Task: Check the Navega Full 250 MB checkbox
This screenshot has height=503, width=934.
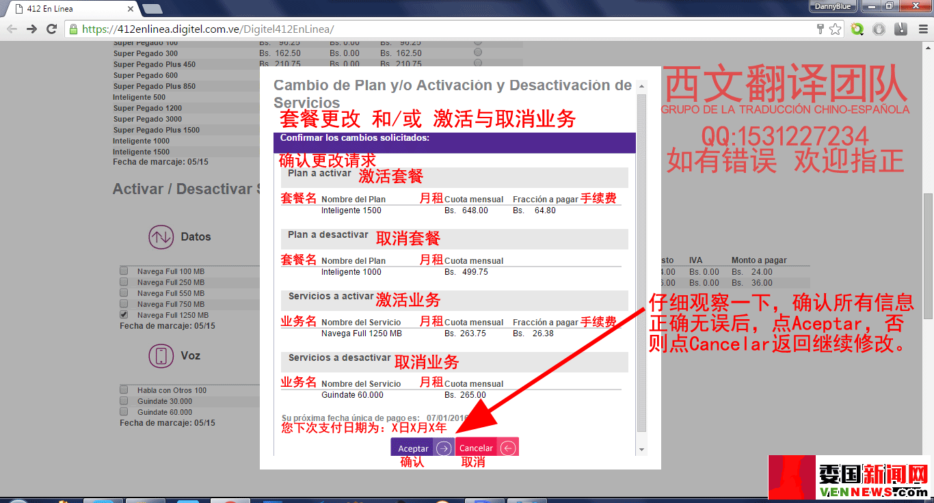Action: (x=124, y=282)
